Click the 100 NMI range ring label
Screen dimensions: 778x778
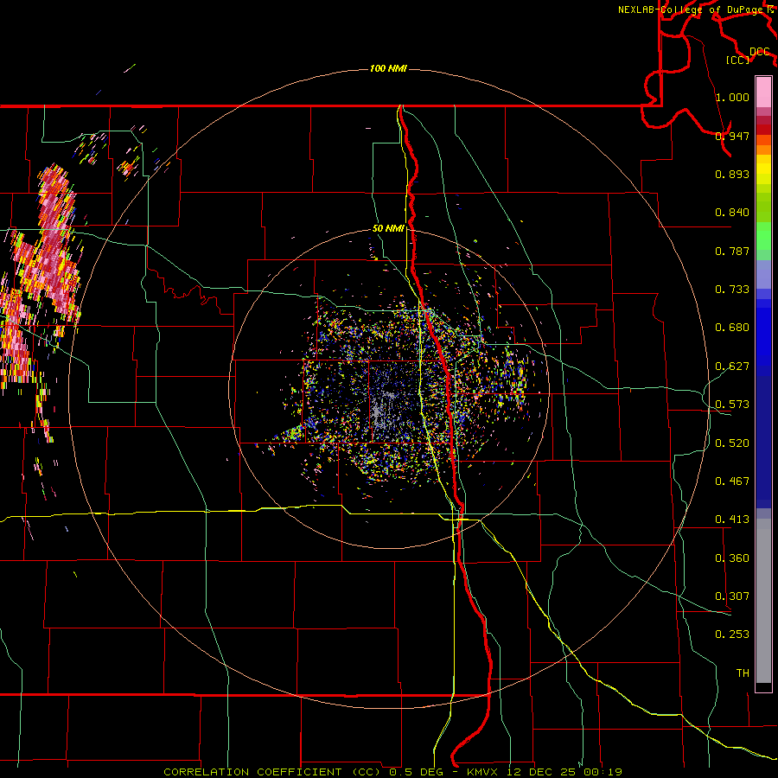click(x=388, y=68)
